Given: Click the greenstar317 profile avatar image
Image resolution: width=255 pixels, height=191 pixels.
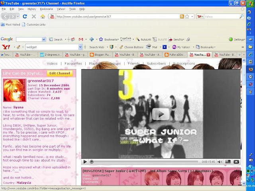Looking at the screenshot, I should pos(15,90).
